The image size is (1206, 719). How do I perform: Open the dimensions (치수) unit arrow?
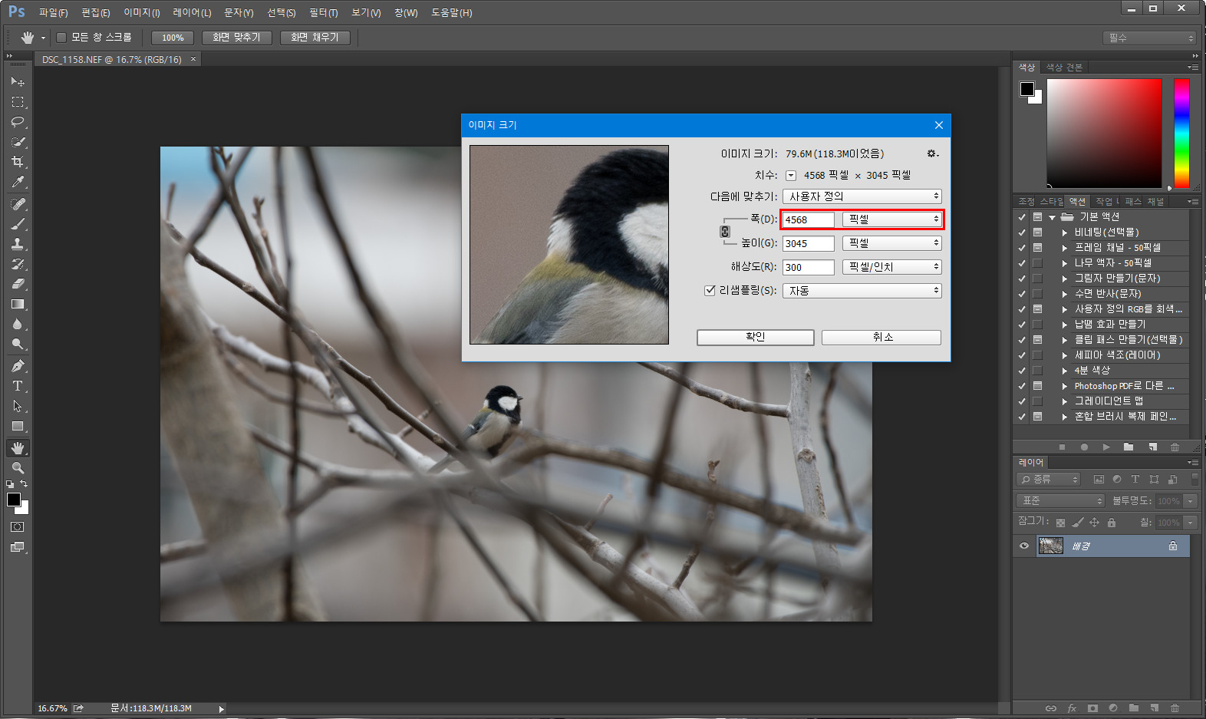[x=791, y=176]
